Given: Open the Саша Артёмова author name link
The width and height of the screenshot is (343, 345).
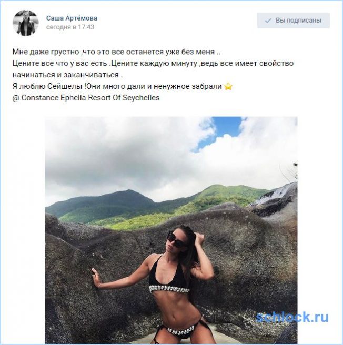Looking at the screenshot, I should [72, 18].
